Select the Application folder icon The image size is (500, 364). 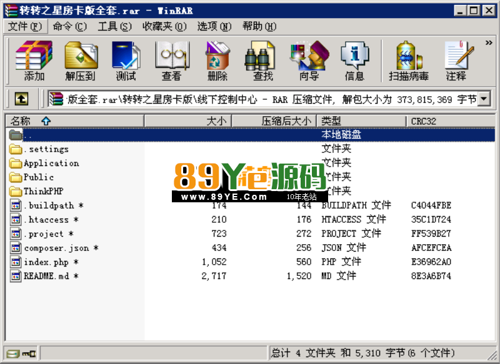pos(16,163)
